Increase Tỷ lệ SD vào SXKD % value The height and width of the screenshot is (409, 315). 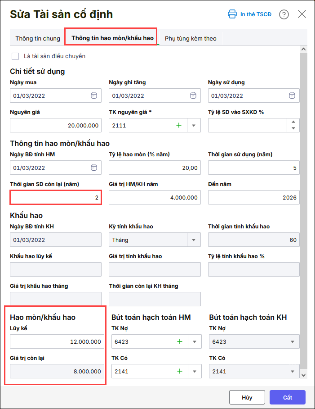tap(293, 122)
